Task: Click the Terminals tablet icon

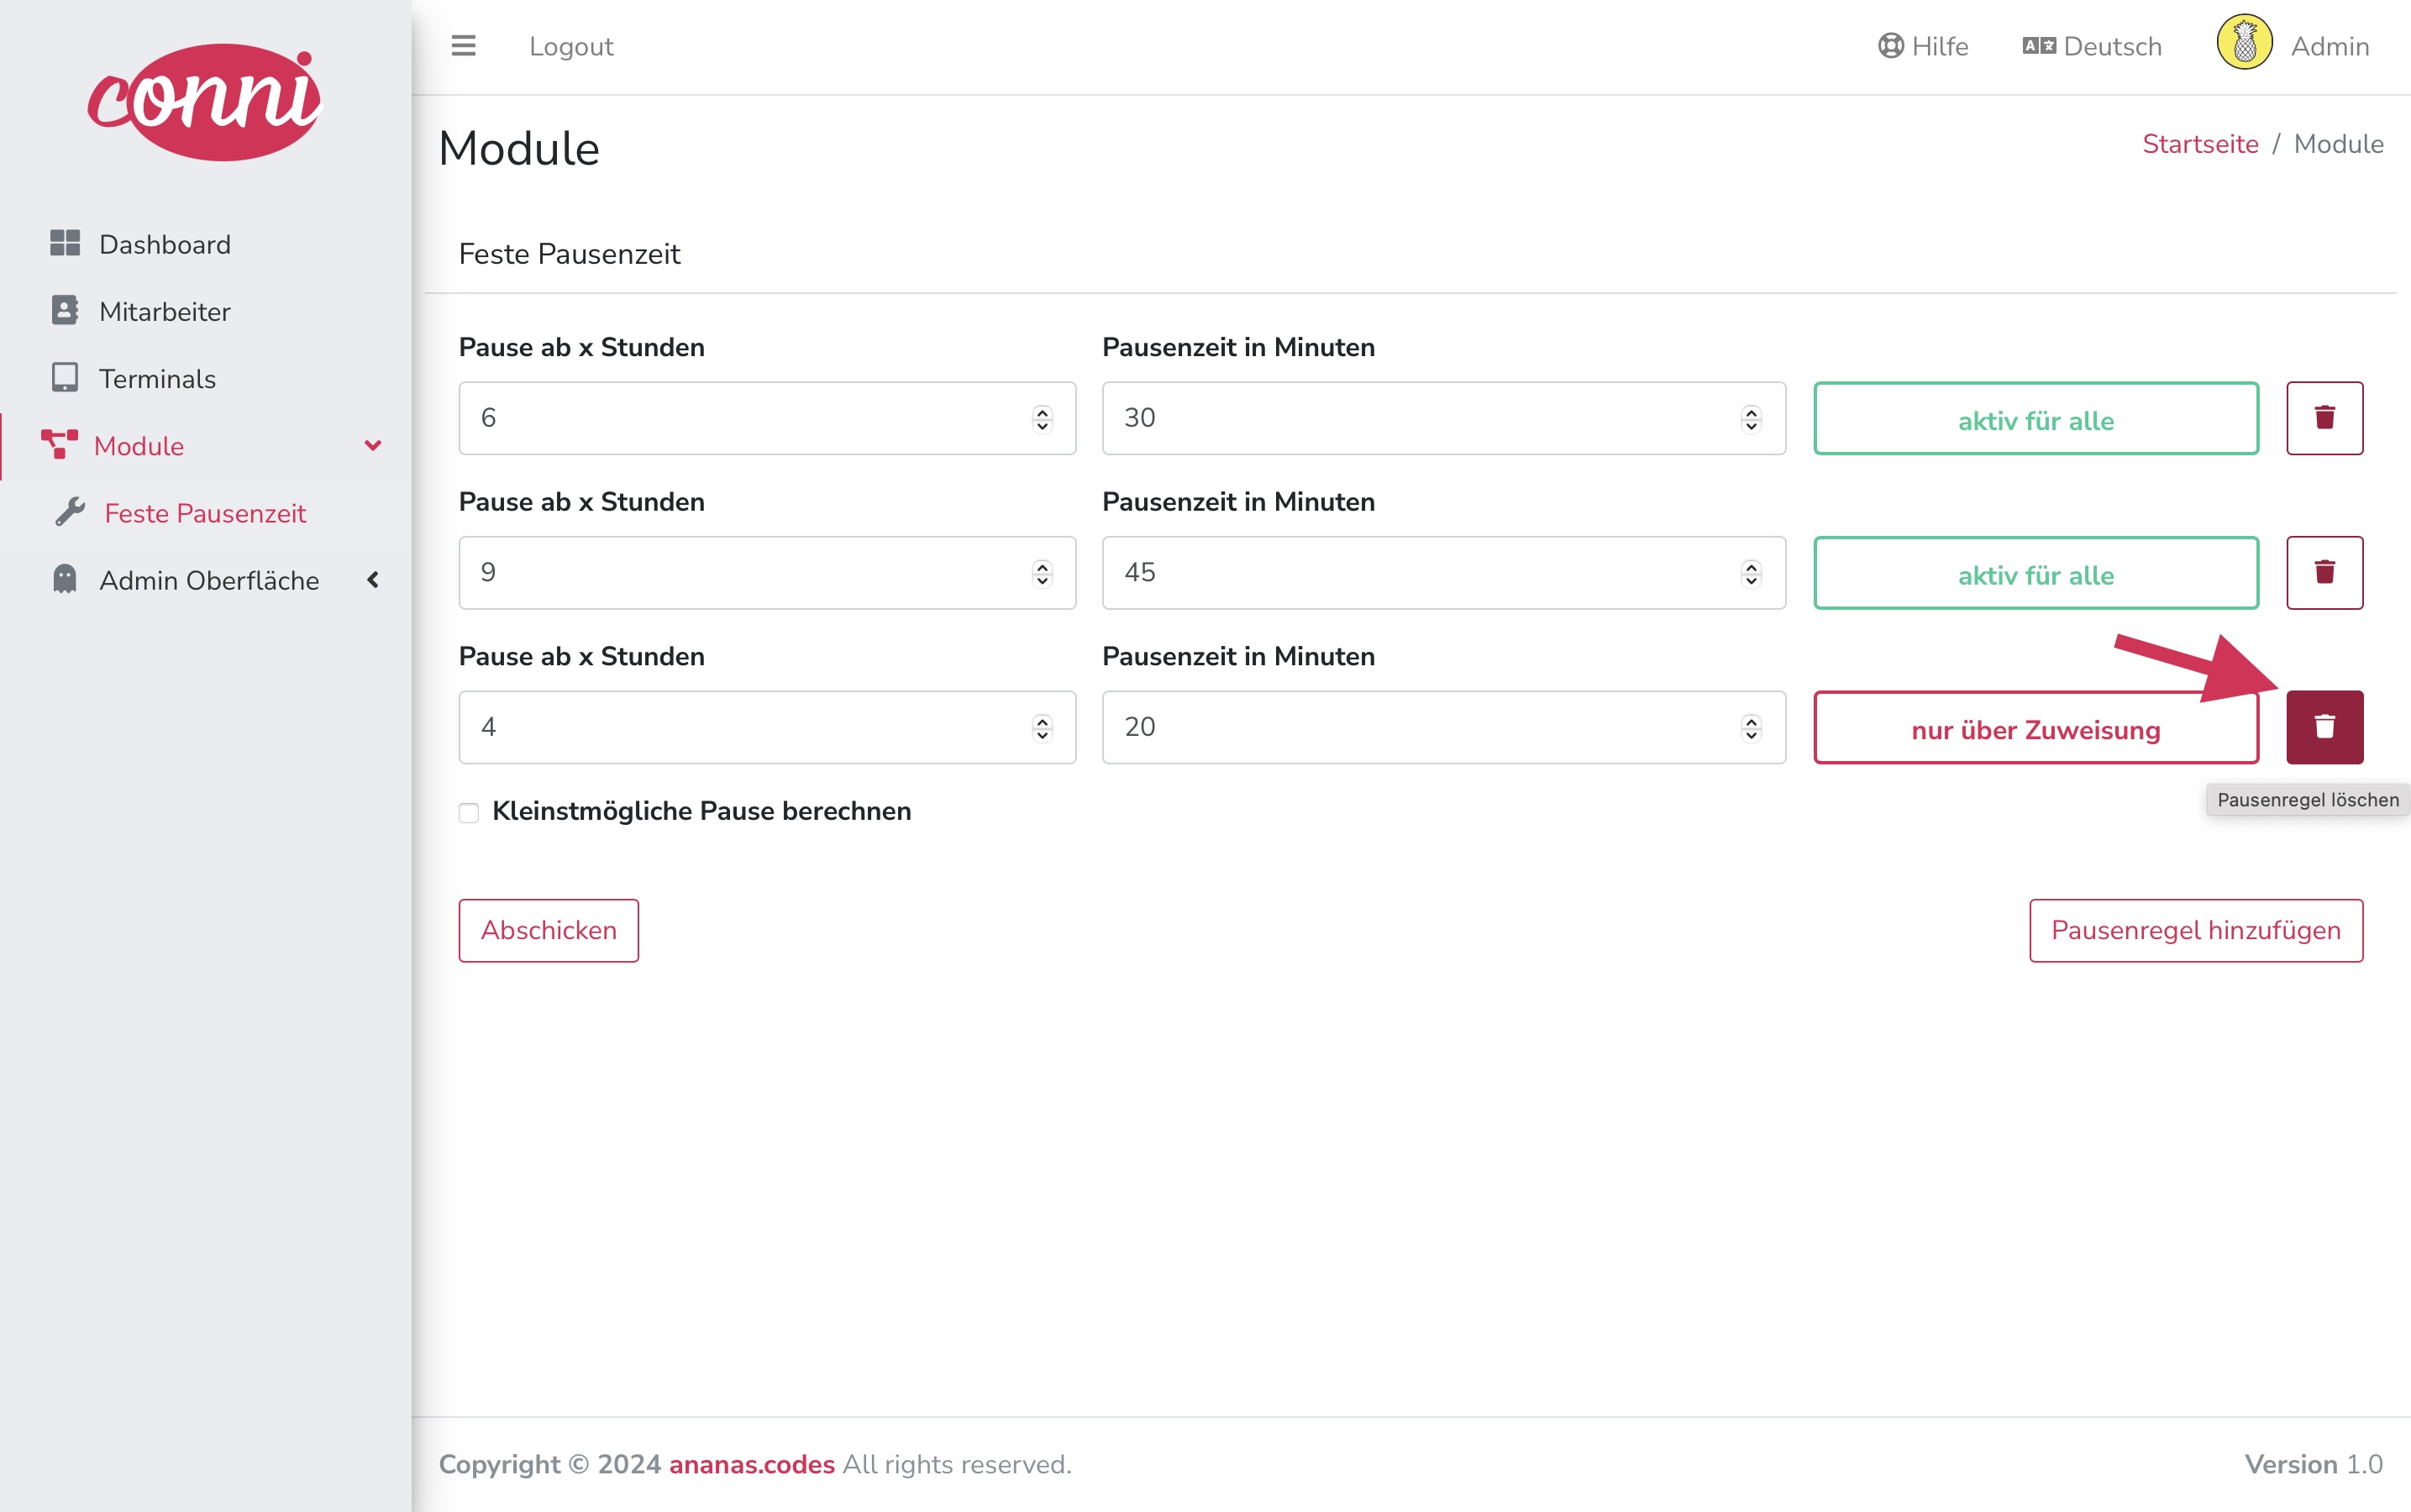Action: tap(65, 377)
